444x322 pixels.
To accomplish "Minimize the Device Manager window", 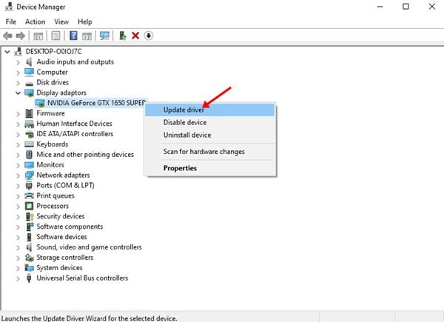I will (x=380, y=7).
